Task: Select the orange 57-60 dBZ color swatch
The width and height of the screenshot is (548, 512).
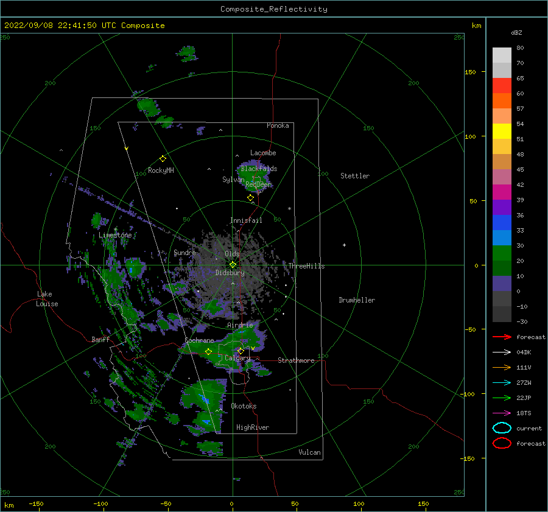Action: (502, 101)
